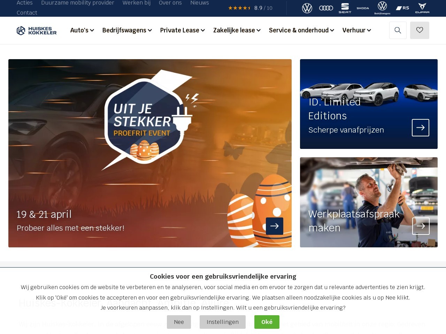Click the Cupra brand logo
Screen dimensions: 446x334
click(422, 8)
